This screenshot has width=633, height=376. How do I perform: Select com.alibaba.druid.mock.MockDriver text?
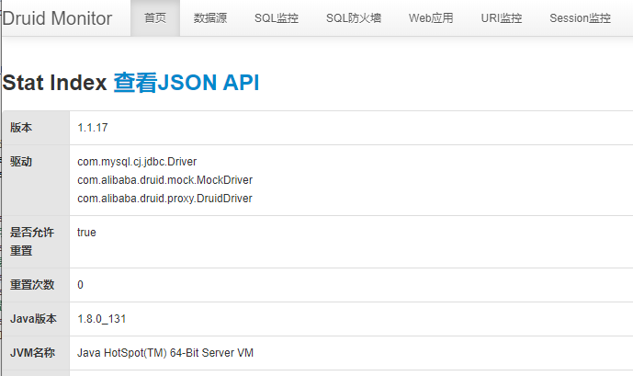point(164,180)
